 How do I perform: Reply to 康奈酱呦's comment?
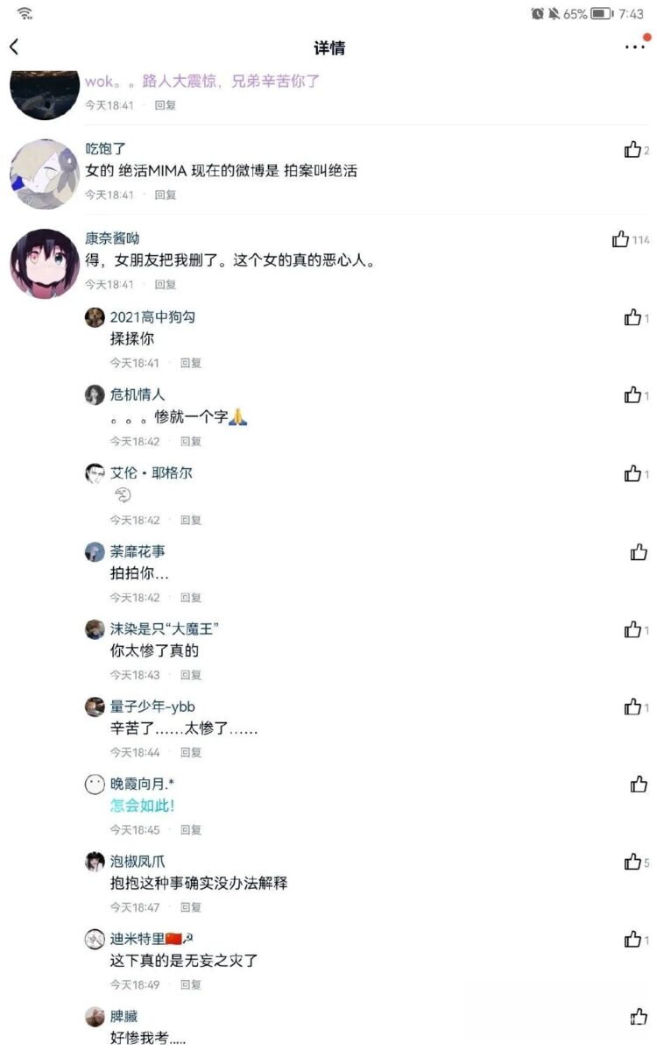coord(165,284)
